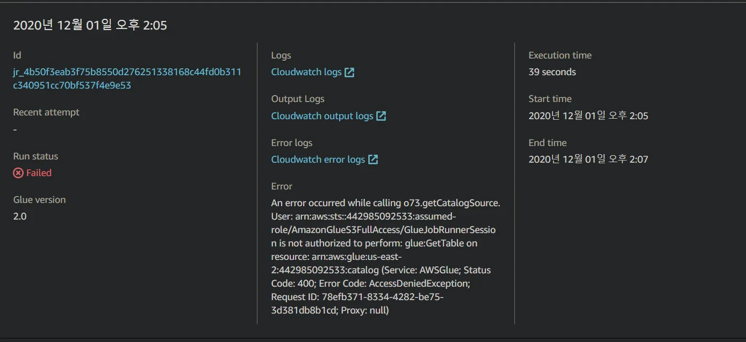Click the Error section label
Screen dimensions: 746x342
click(282, 186)
